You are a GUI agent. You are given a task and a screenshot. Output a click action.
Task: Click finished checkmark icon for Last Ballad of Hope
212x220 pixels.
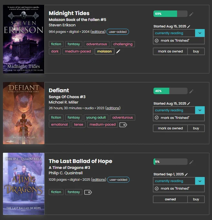pyautogui.click(x=157, y=188)
